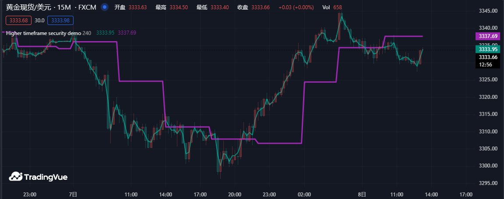
Task: Click the 7日 date marker on time axis
Action: [74, 194]
